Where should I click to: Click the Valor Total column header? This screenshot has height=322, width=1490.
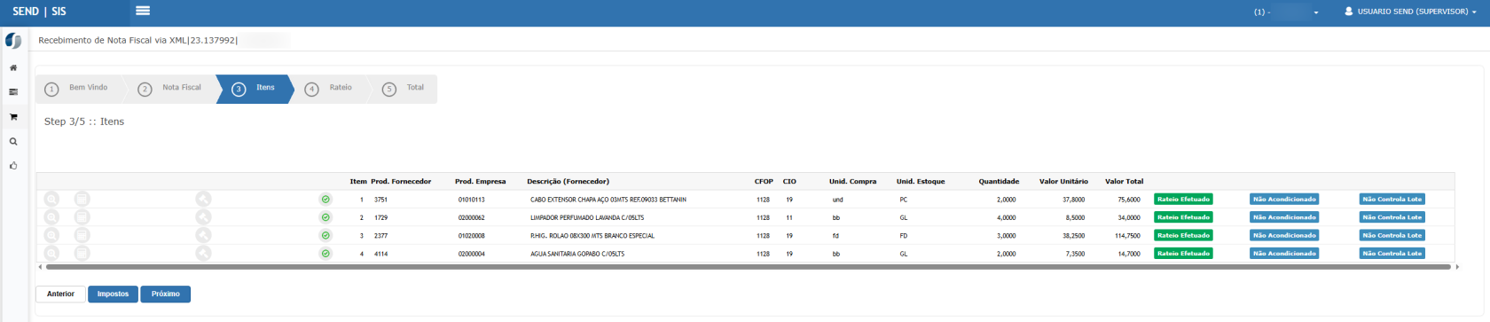point(1124,182)
